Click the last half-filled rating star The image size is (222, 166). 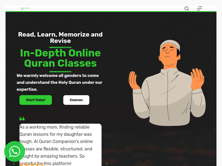[x=43, y=165]
